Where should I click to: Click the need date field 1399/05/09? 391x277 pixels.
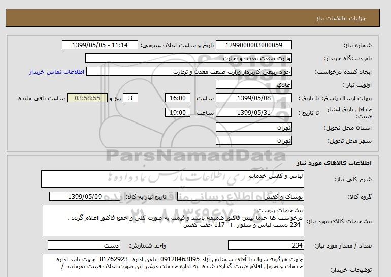pos(85,196)
